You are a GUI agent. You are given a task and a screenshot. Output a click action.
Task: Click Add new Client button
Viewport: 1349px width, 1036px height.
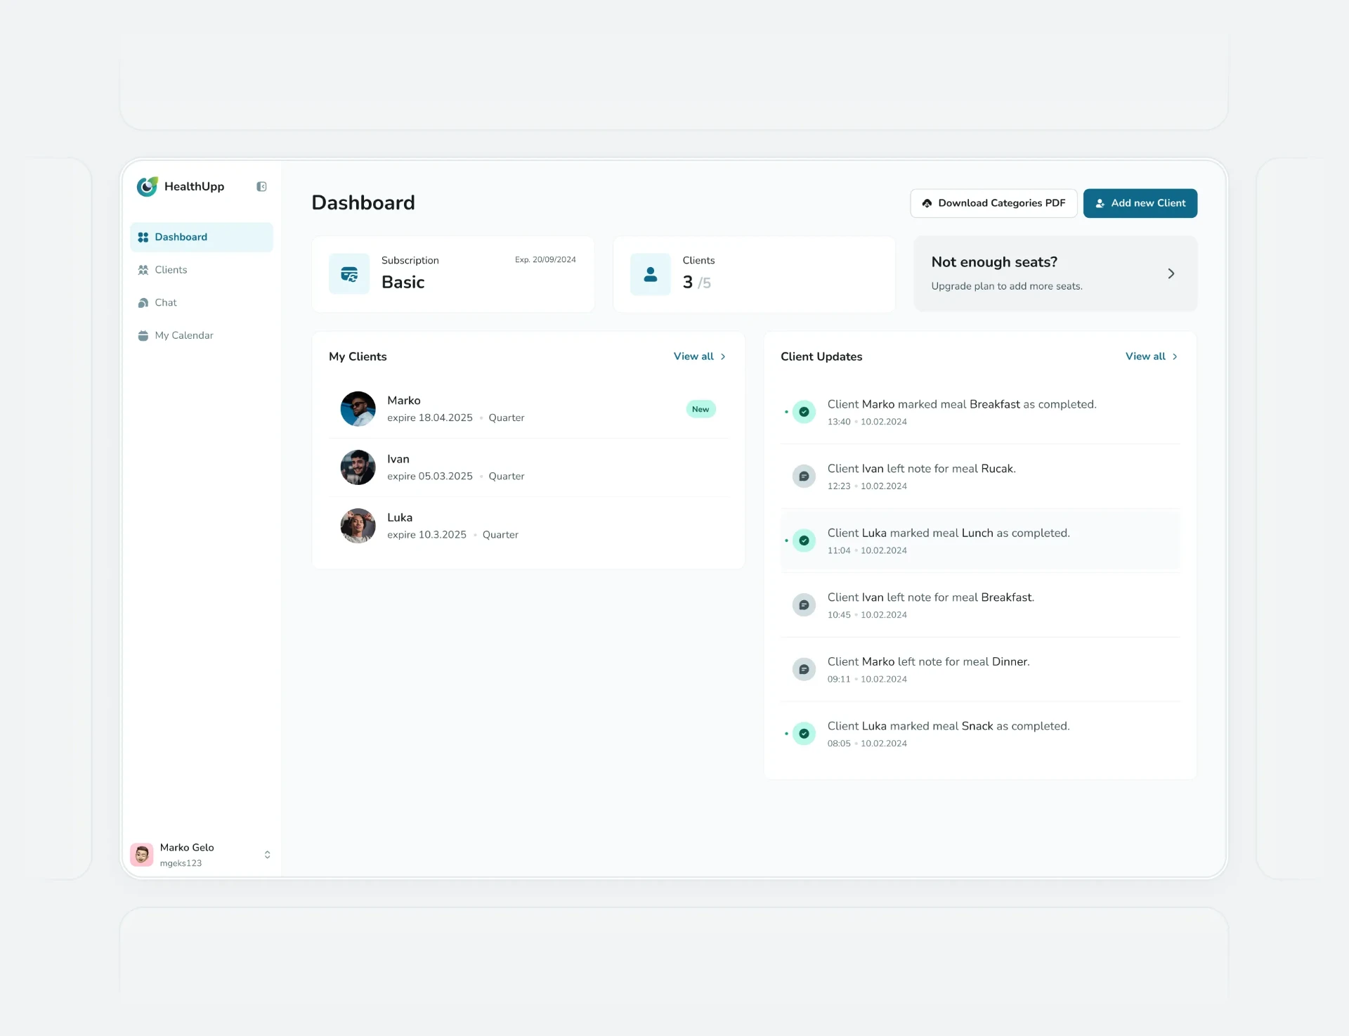click(x=1140, y=203)
